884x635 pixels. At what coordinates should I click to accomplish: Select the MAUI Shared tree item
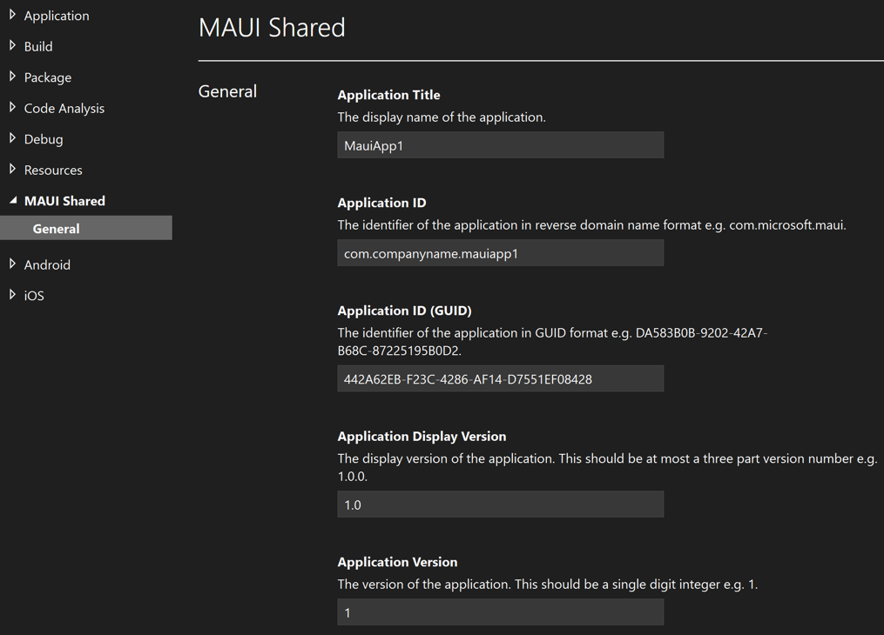click(x=65, y=200)
